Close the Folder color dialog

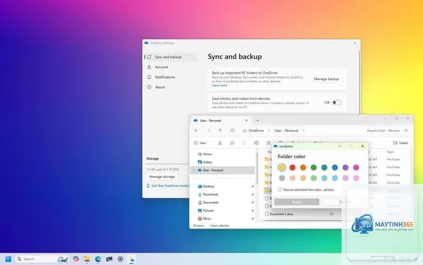pos(362,146)
